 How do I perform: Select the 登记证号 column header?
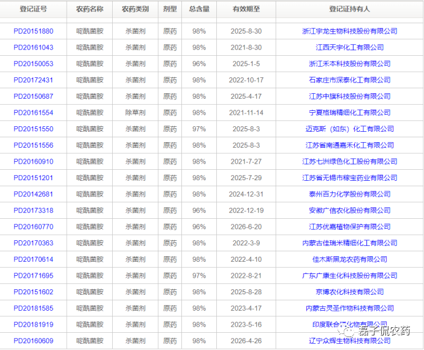[33, 9]
